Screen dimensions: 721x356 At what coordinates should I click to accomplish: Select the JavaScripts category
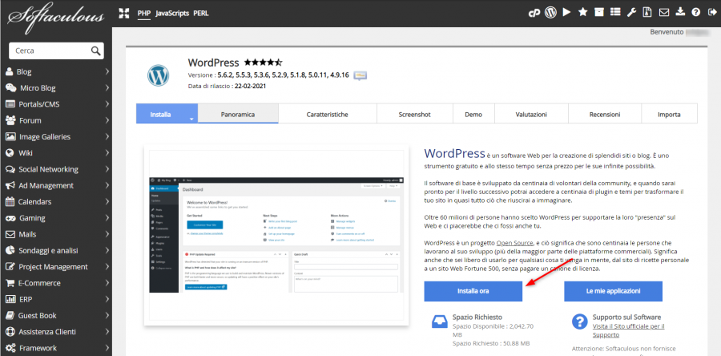pos(172,14)
